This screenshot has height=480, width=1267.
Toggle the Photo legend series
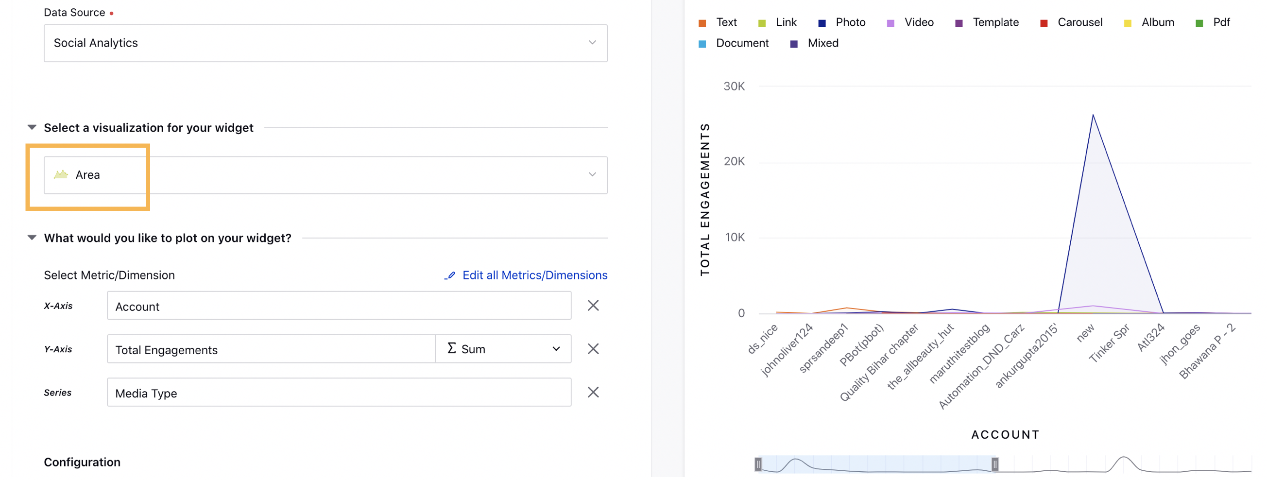[841, 23]
